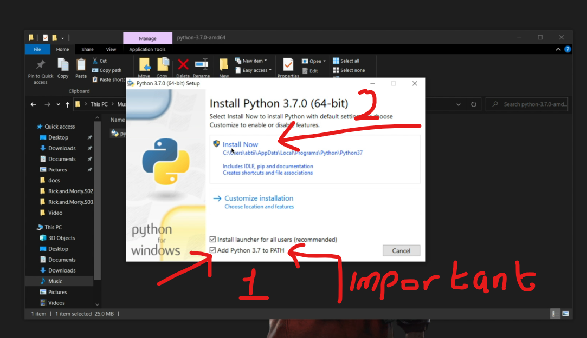Open Videos under This PC
587x338 pixels.
[x=56, y=303]
